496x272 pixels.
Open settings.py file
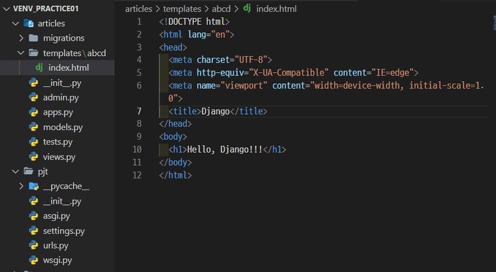(63, 231)
